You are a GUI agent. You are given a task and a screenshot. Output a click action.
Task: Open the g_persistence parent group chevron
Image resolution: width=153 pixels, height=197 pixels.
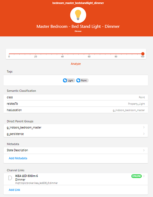(144, 134)
